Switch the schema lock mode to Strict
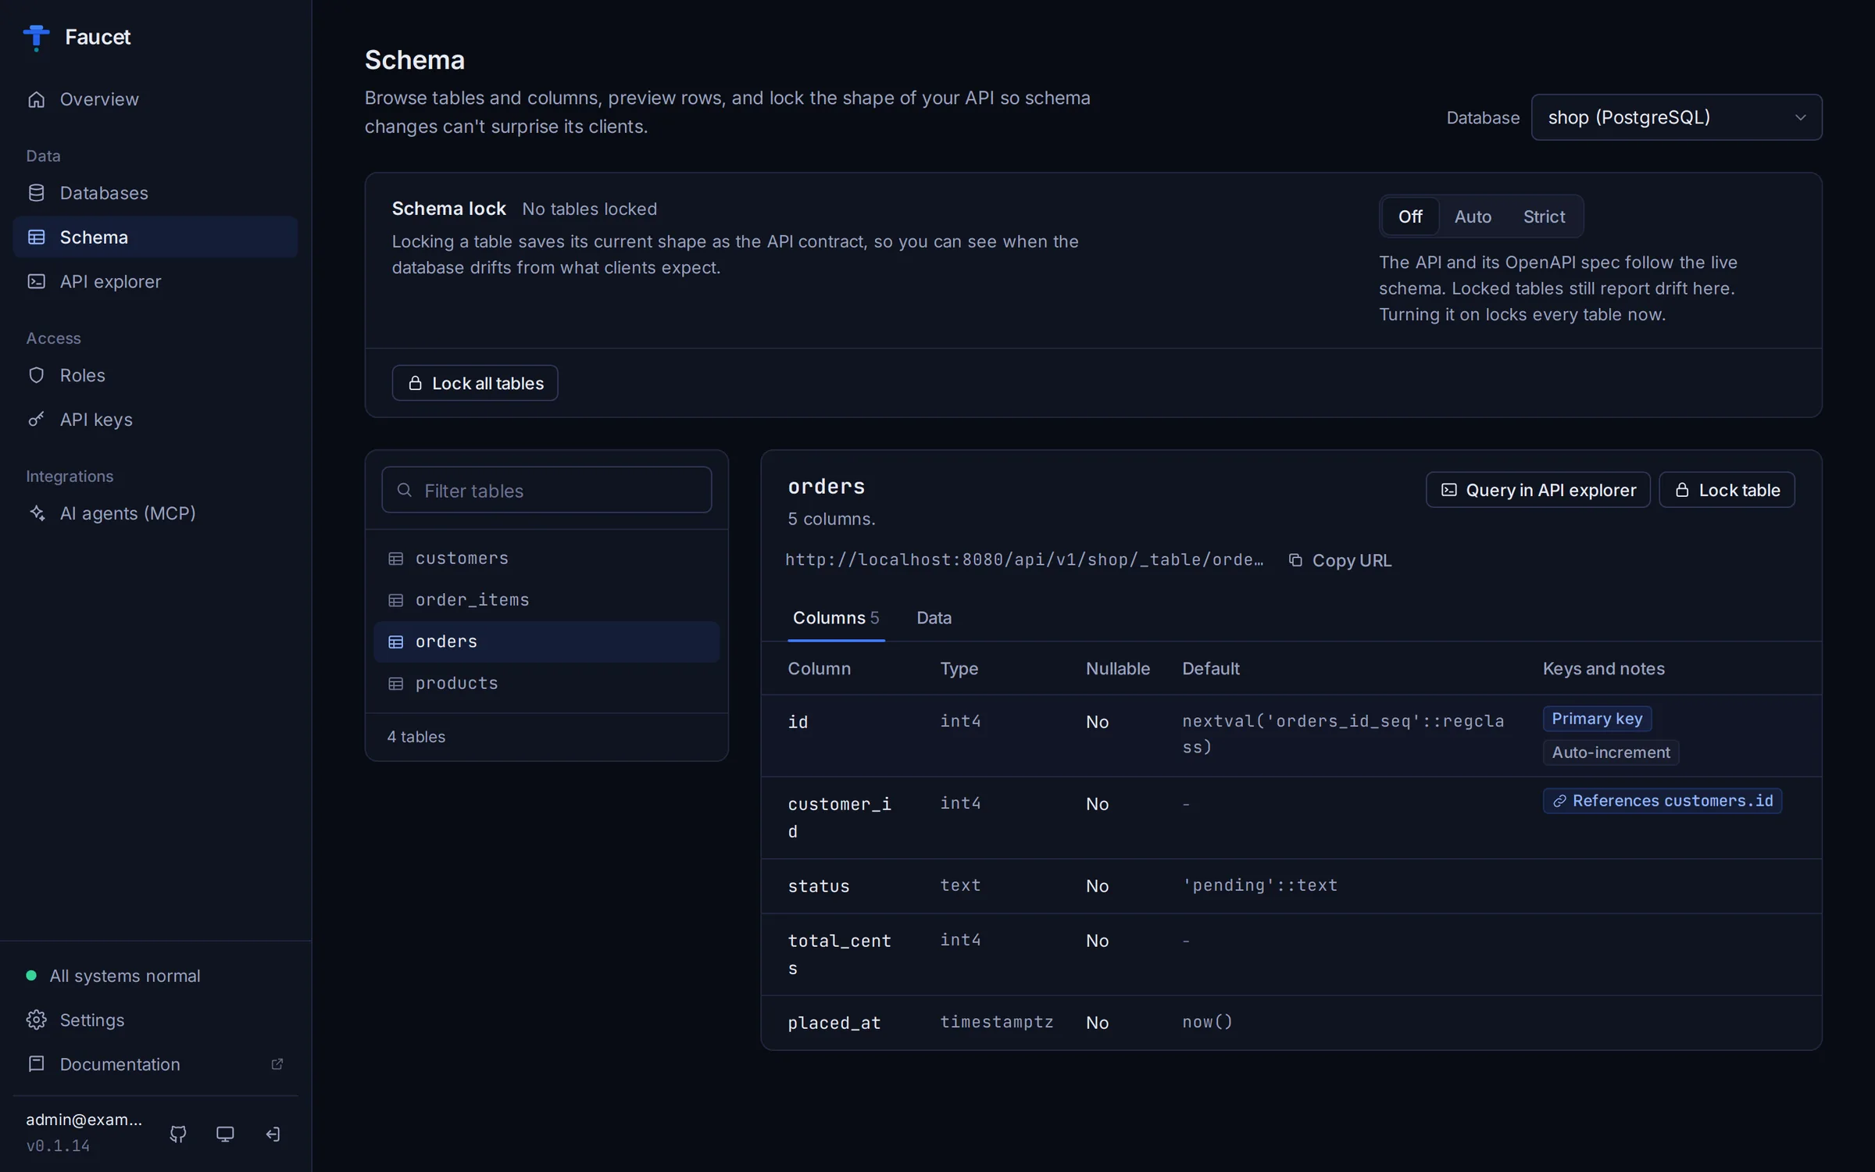 (x=1544, y=216)
